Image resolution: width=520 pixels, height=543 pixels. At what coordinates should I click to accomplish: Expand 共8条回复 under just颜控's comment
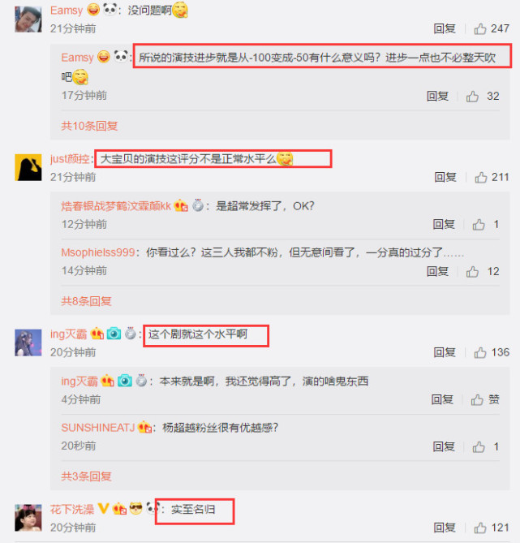pos(86,301)
